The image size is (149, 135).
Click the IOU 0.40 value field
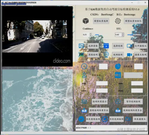[118, 35]
